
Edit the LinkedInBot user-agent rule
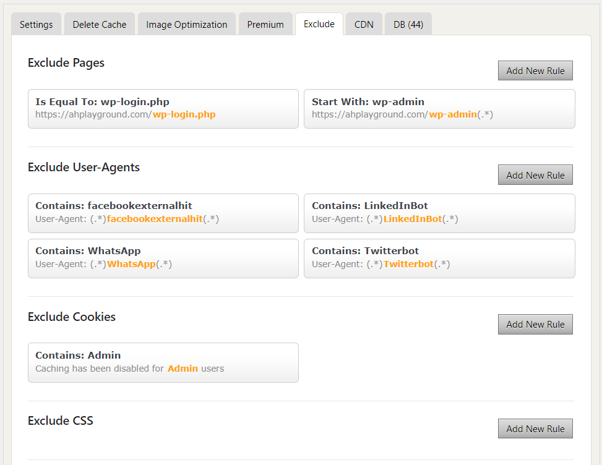[x=439, y=213]
